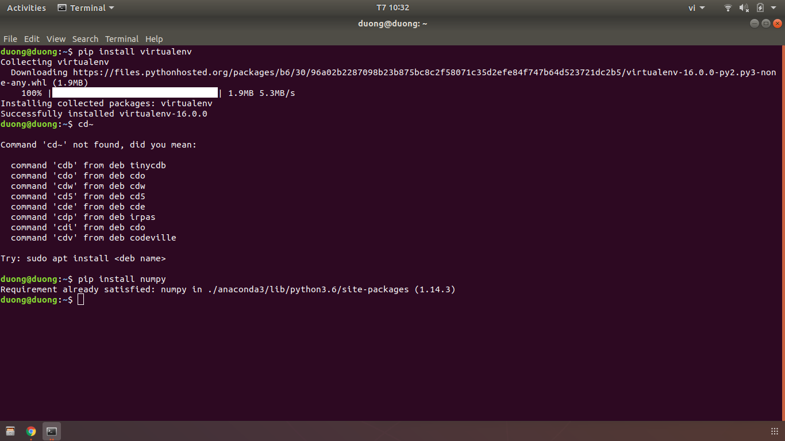This screenshot has width=785, height=441.
Task: Click 'Try: sudo apt install <deb name>' line
Action: (x=83, y=258)
